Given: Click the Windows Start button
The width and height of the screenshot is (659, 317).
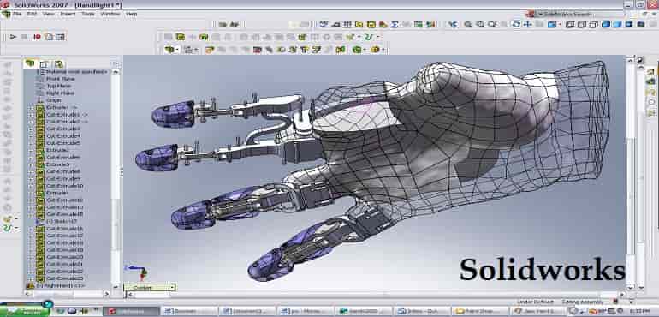Looking at the screenshot, I should click(x=25, y=311).
